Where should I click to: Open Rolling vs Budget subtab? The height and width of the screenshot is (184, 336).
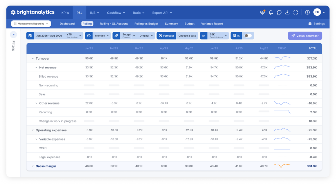[x=146, y=24]
